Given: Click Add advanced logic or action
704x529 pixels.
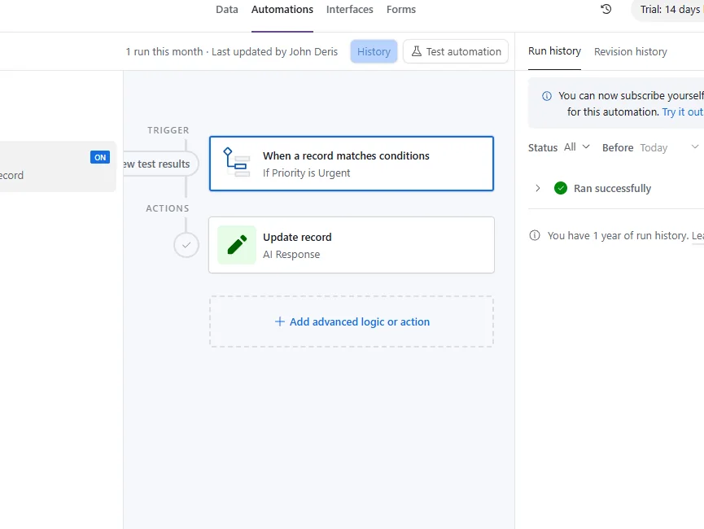Looking at the screenshot, I should click(352, 321).
